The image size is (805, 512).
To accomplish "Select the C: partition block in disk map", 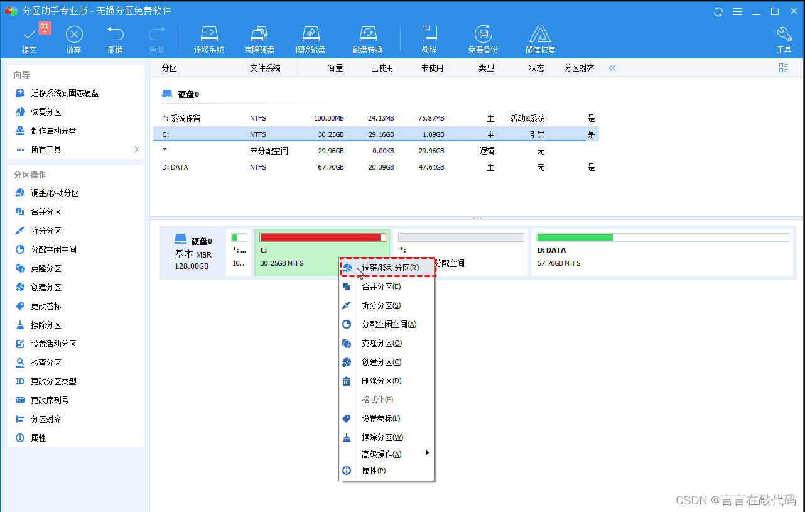I will [x=322, y=253].
